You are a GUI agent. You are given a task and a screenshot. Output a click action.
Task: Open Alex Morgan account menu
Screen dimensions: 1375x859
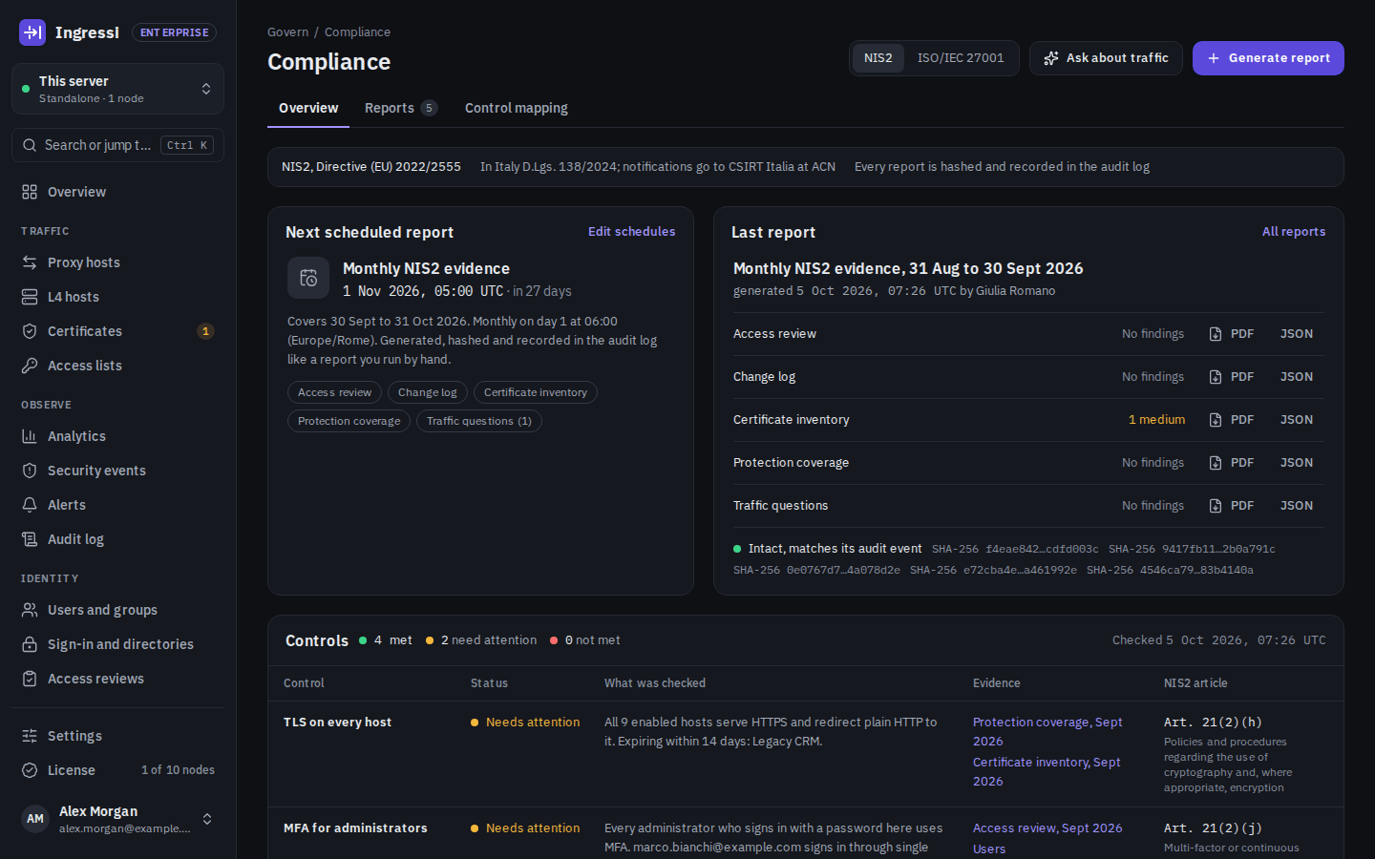point(117,819)
